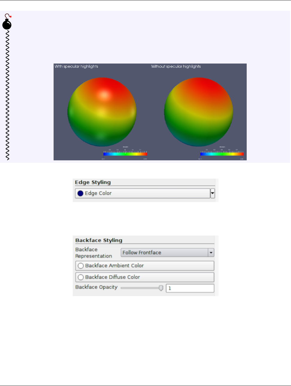Click the dark blue Edge Color swatch

pyautogui.click(x=80, y=193)
